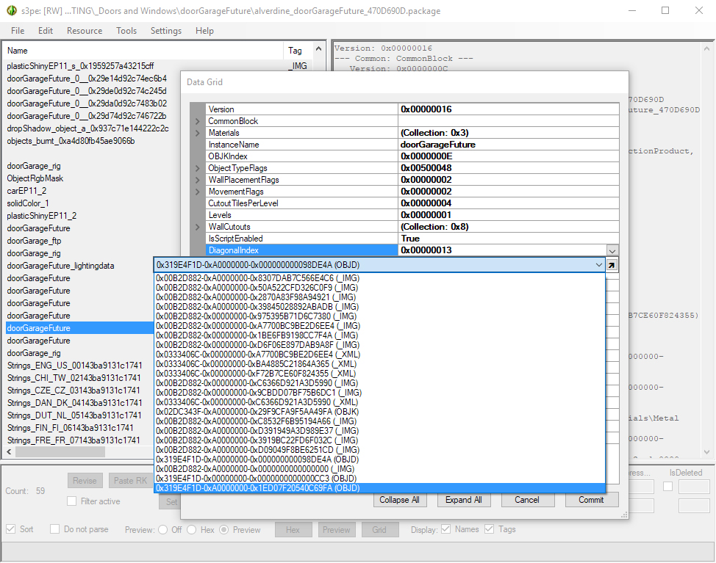Screen dimensions: 716x563
Task: Collapse the resource key combo box chevron
Action: (x=598, y=265)
